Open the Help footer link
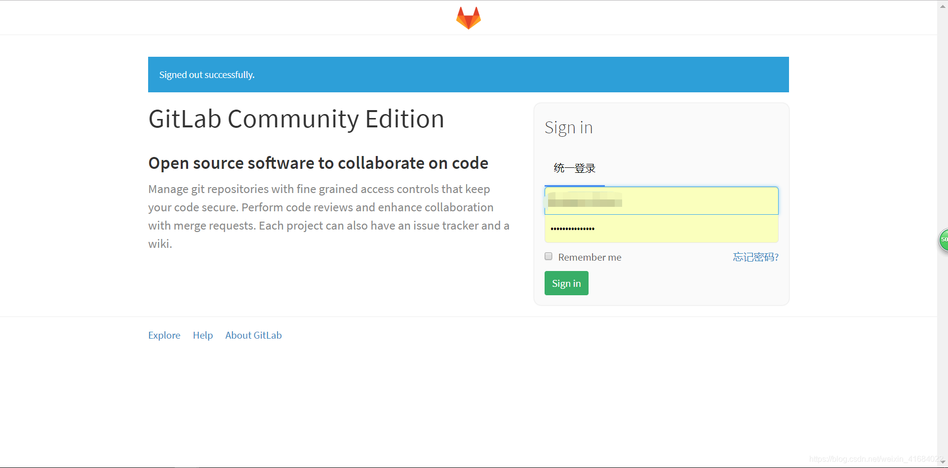The height and width of the screenshot is (468, 948). pos(202,335)
